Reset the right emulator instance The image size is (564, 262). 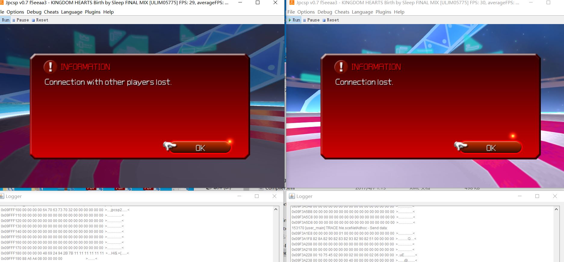click(x=331, y=20)
